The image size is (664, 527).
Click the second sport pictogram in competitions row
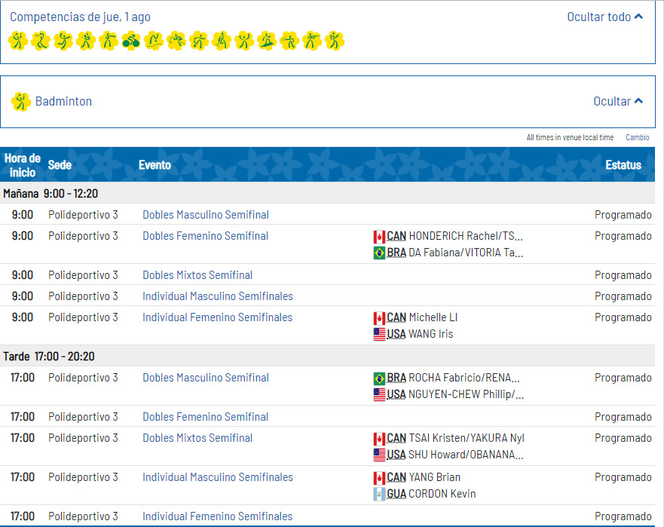41,41
